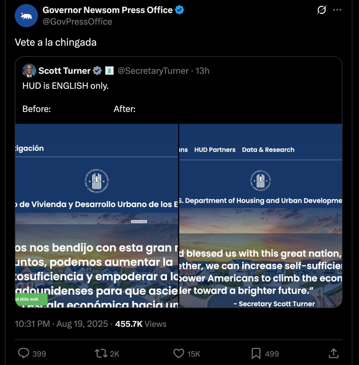This screenshot has width=359, height=365.
Task: Like the post using the heart icon
Action: (x=179, y=353)
